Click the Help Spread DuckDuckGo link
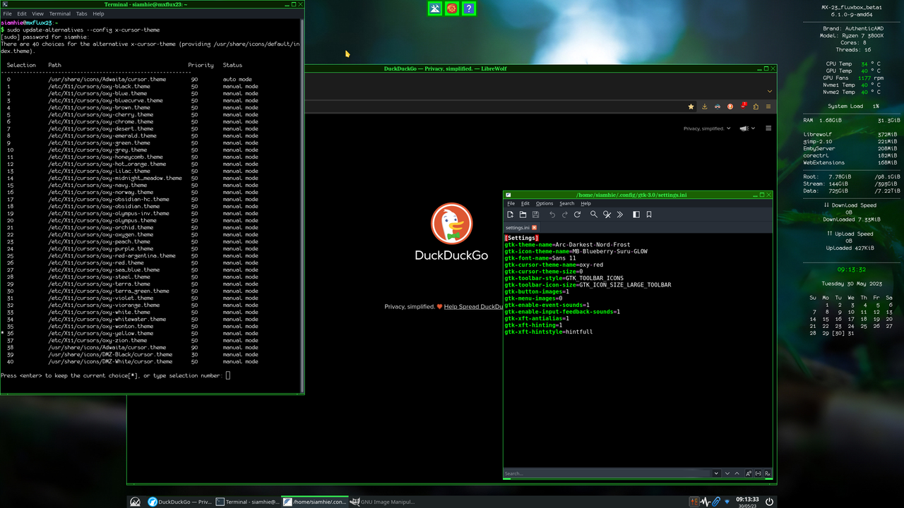 pos(472,307)
